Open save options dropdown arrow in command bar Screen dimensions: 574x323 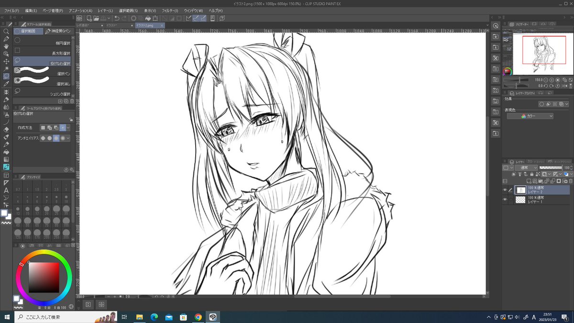pyautogui.click(x=109, y=18)
